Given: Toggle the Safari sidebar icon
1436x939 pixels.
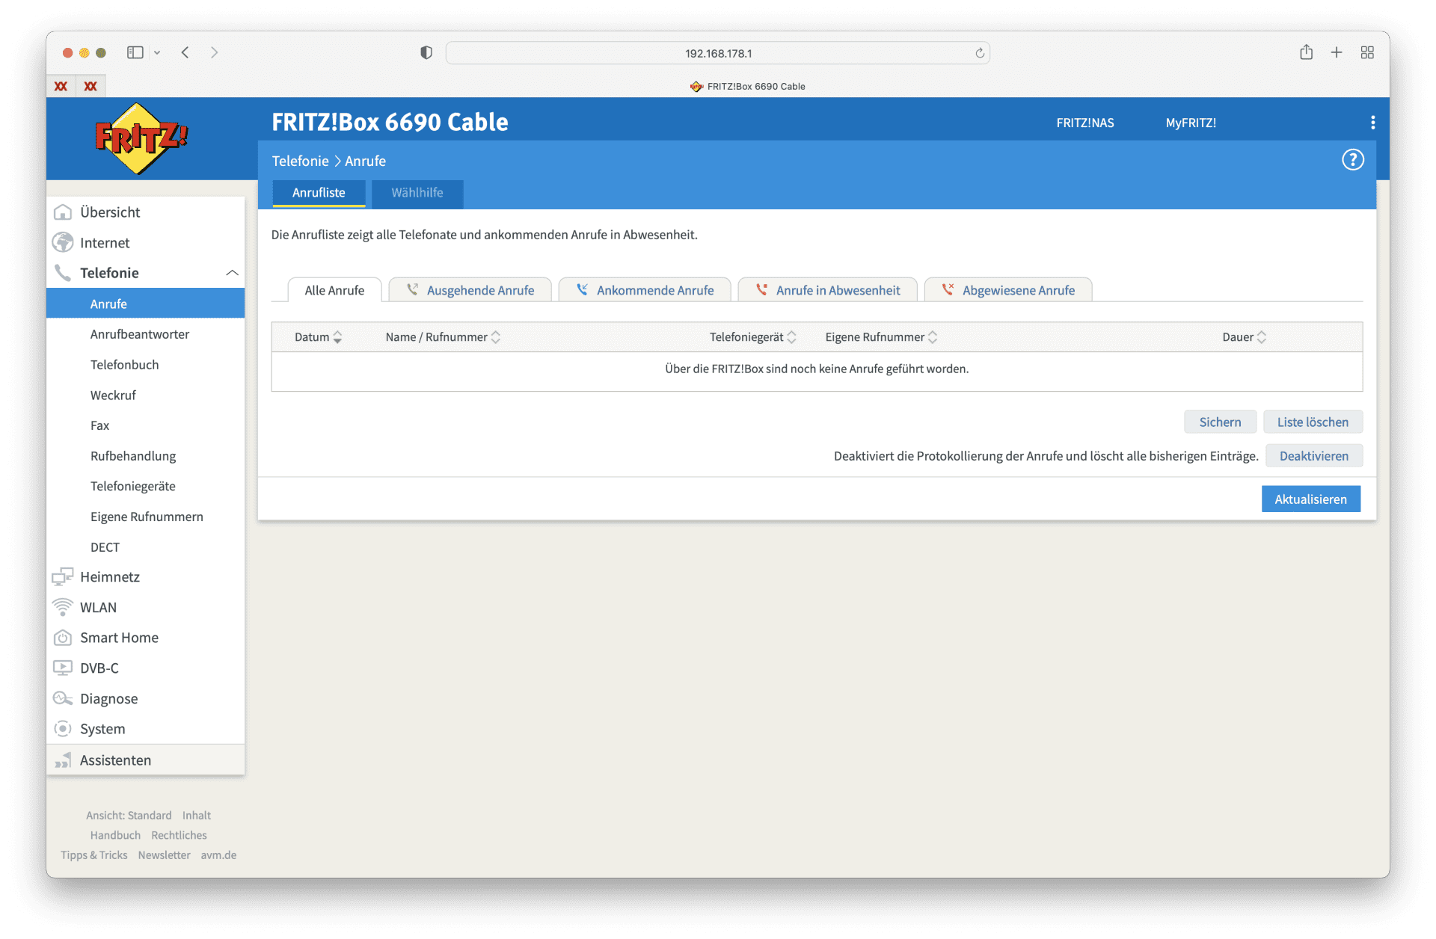Looking at the screenshot, I should click(x=135, y=52).
